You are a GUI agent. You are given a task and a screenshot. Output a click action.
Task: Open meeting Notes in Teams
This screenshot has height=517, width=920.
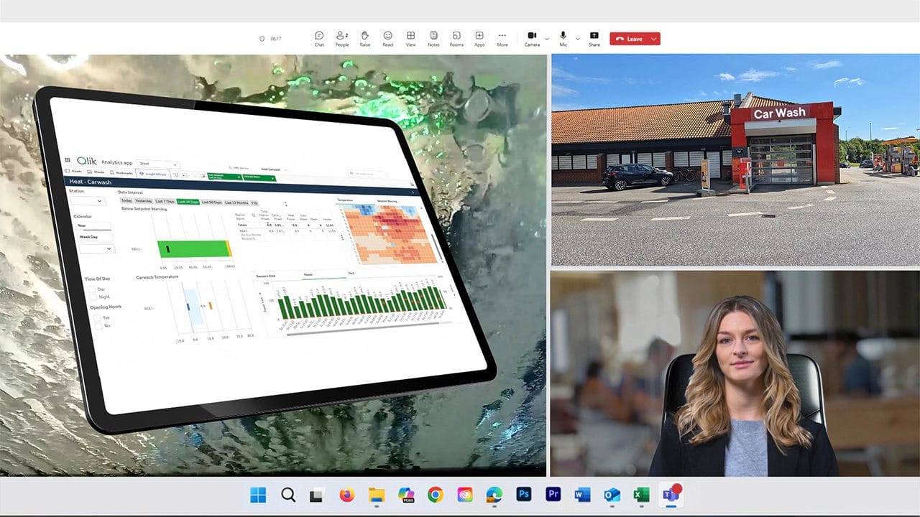tap(433, 37)
